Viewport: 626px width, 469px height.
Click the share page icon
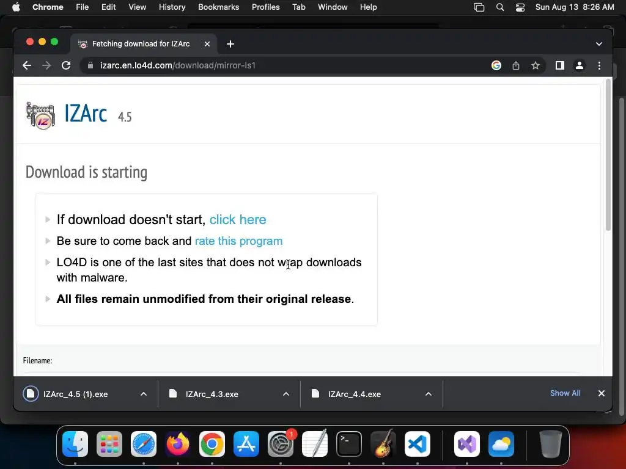(x=516, y=65)
